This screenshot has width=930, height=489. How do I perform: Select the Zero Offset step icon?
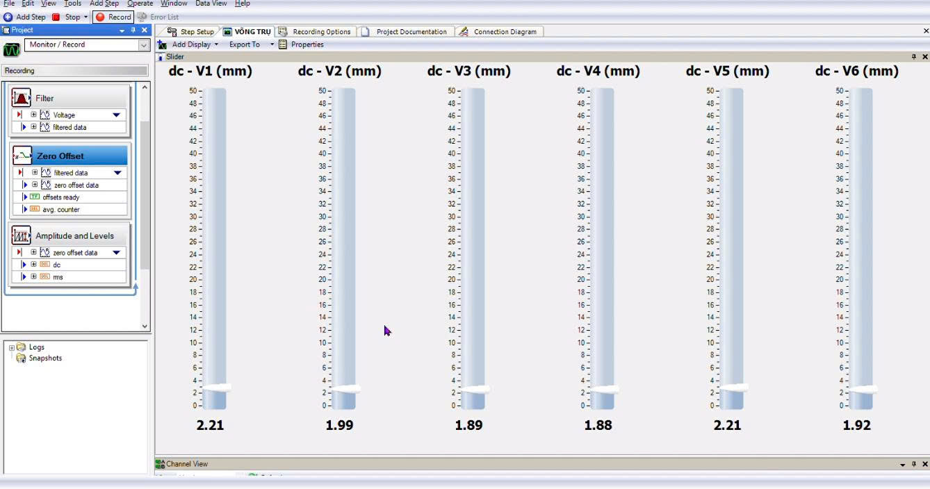pyautogui.click(x=22, y=156)
